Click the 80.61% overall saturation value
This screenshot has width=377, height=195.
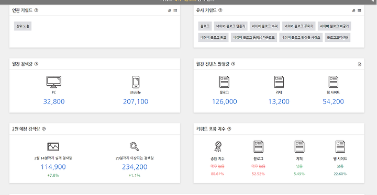[x=218, y=174]
